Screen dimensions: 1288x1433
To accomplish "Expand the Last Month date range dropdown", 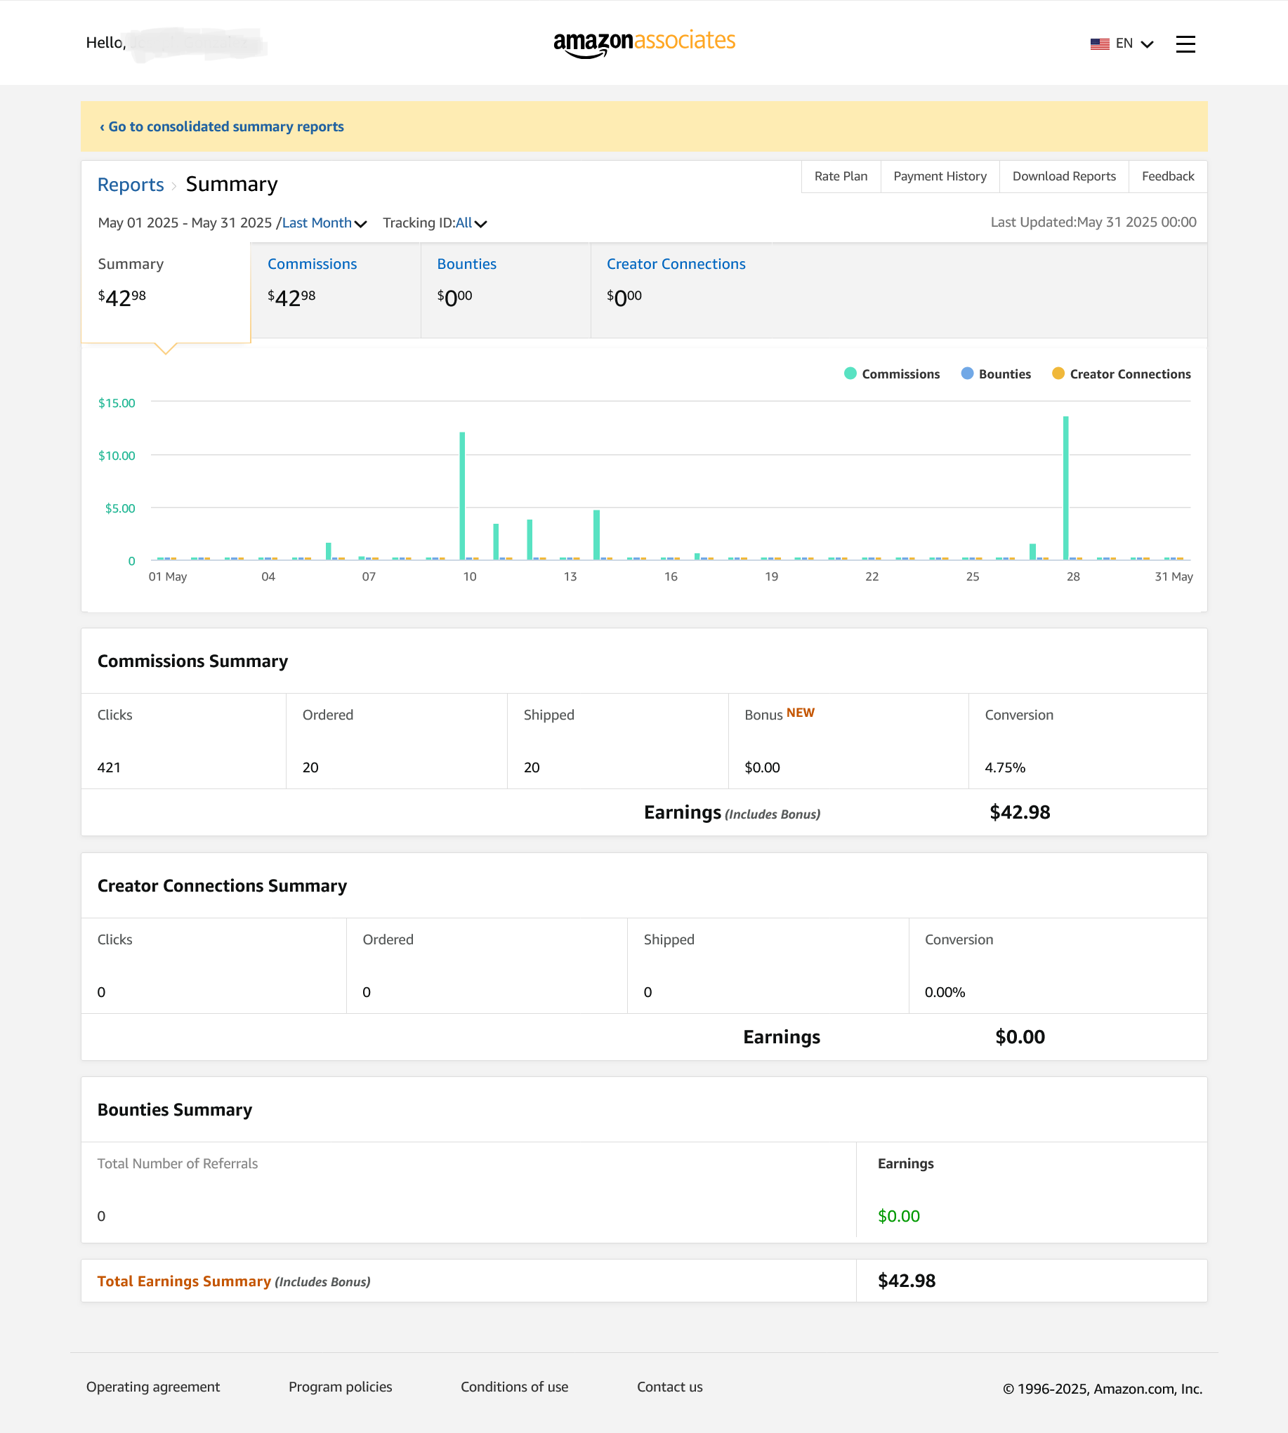I will pyautogui.click(x=324, y=223).
